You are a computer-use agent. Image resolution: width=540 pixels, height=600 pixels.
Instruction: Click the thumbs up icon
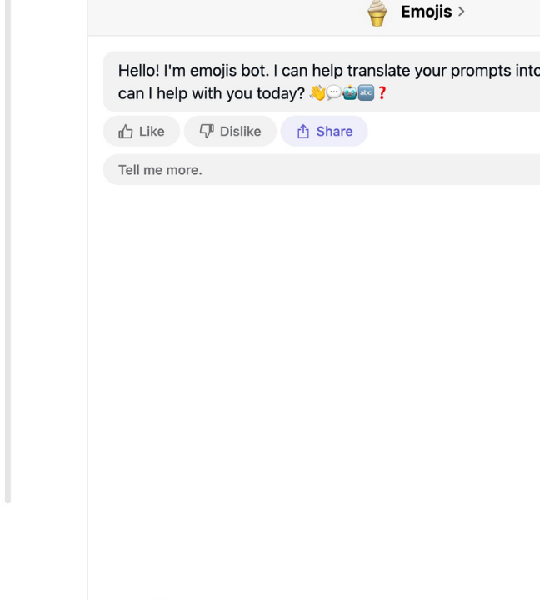click(126, 132)
